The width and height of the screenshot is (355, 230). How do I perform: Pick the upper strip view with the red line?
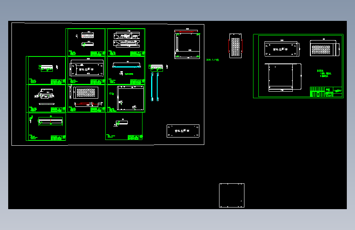pos(88,35)
